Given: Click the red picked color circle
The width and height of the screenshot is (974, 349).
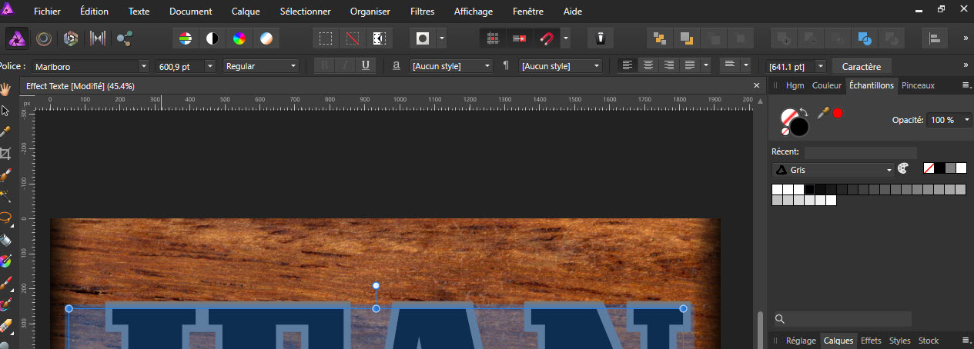Looking at the screenshot, I should pyautogui.click(x=838, y=113).
